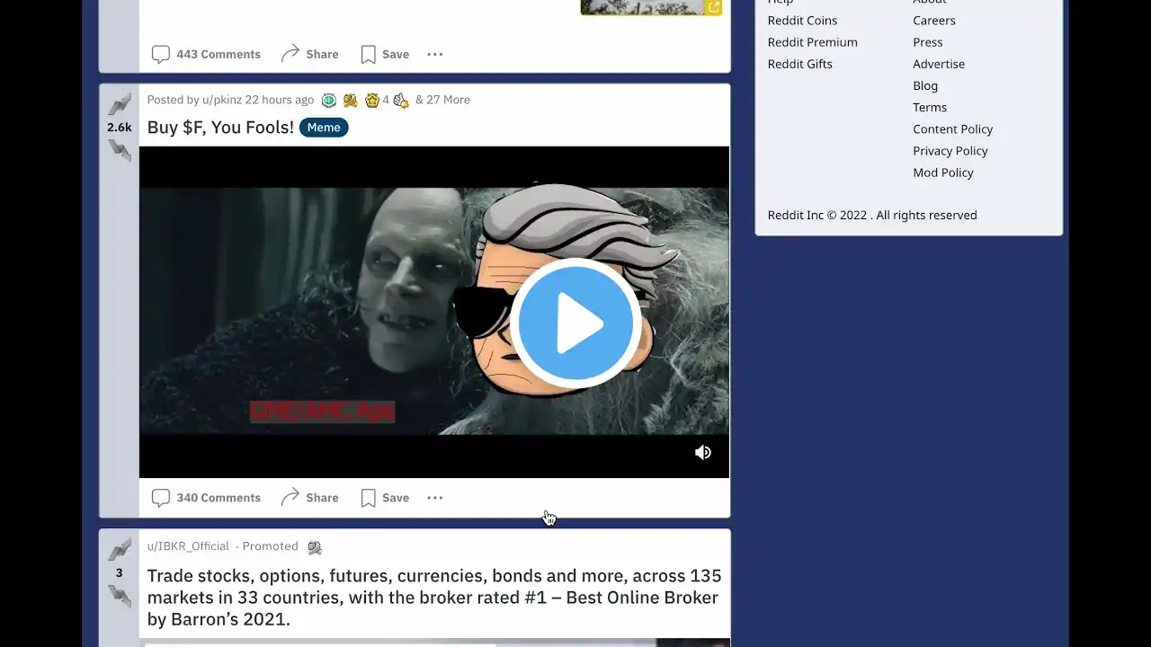Click the gold rocket-like award icon on pkinz's post
Viewport: 1151px width, 647px height.
tap(350, 101)
